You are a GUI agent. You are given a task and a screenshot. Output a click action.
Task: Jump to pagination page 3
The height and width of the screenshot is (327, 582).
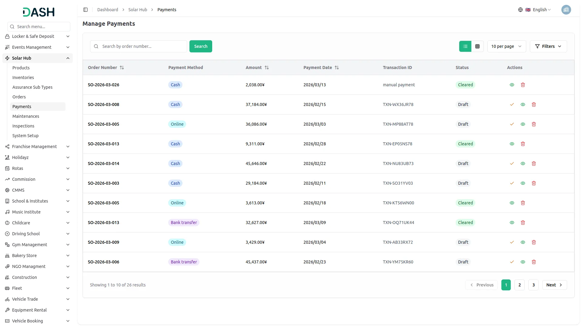[x=533, y=285]
